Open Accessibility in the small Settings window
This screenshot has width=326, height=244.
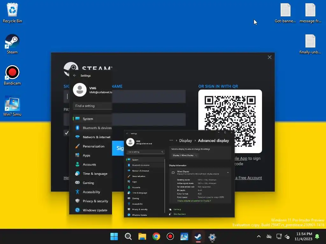[145, 204]
